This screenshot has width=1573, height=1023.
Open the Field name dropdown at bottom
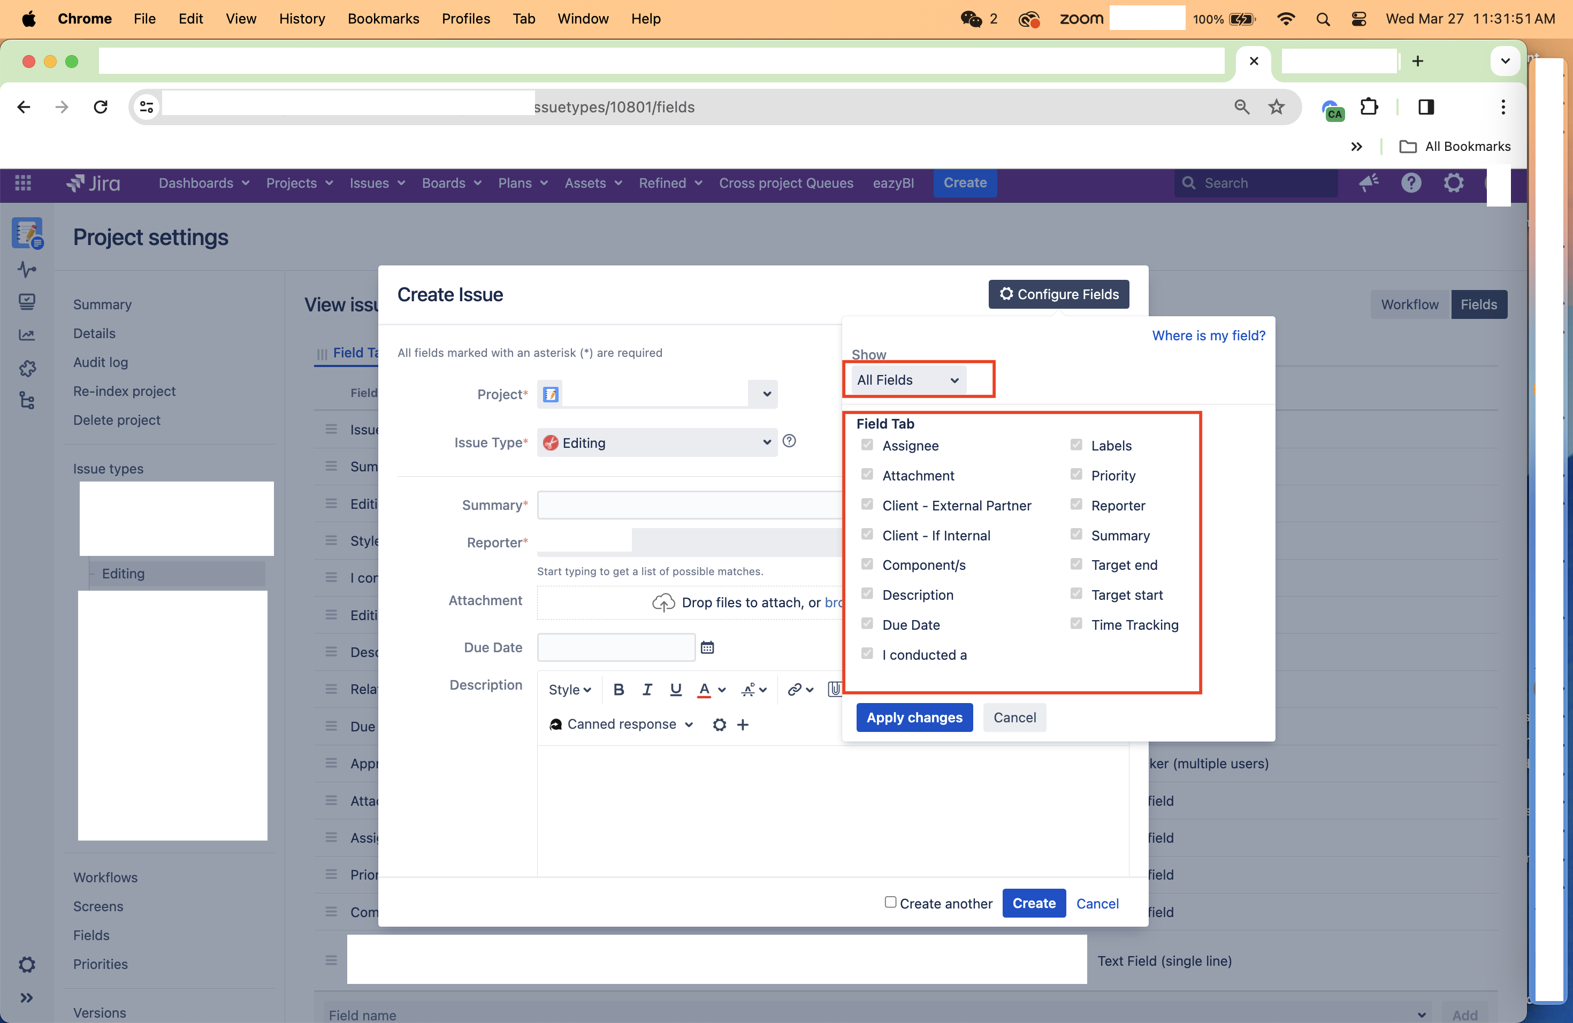click(877, 1014)
